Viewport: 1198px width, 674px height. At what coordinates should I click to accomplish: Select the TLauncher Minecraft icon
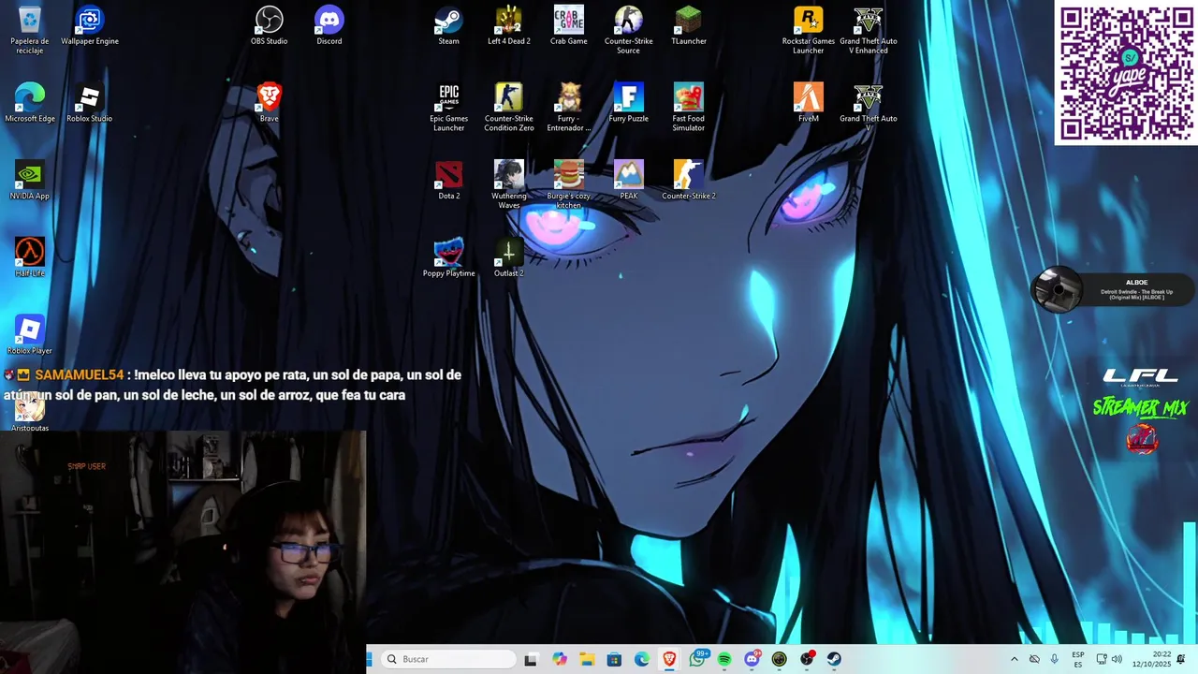pos(689,25)
